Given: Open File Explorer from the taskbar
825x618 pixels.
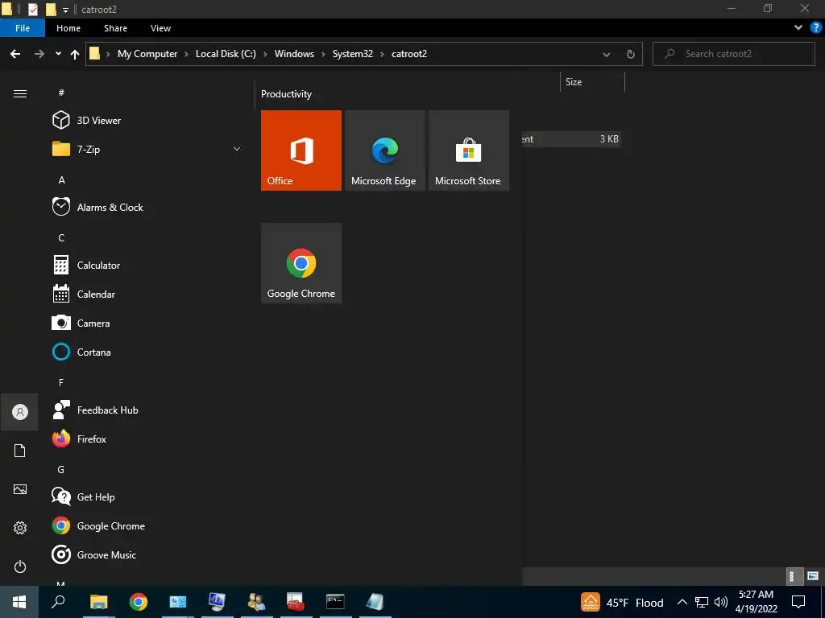Looking at the screenshot, I should coord(98,602).
